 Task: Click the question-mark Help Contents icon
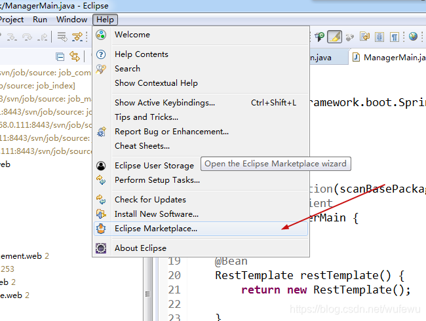(101, 54)
